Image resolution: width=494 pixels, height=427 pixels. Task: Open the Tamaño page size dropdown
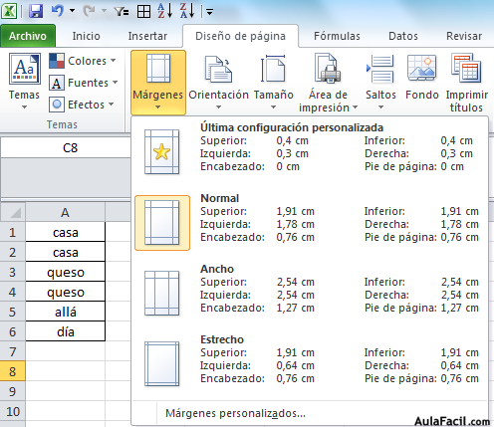274,83
